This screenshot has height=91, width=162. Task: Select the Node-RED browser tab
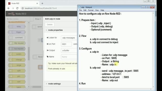point(23,3)
